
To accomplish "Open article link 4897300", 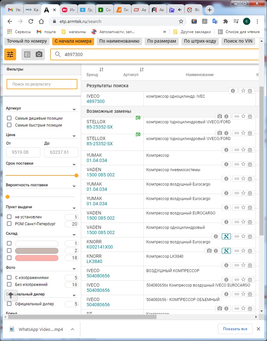I will (95, 101).
